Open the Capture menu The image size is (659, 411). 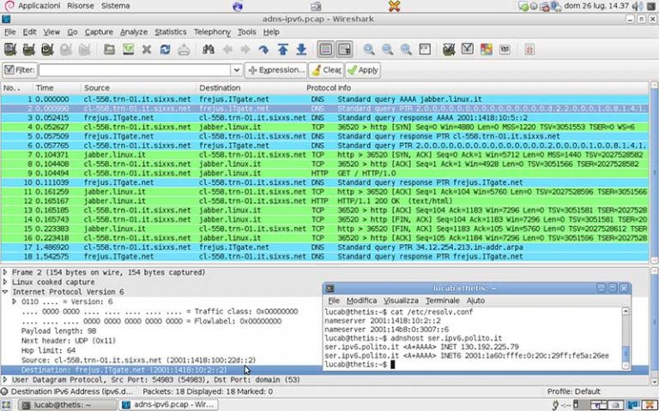pyautogui.click(x=99, y=32)
